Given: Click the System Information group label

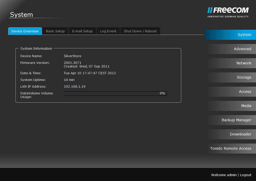Looking at the screenshot, I should (36, 49).
